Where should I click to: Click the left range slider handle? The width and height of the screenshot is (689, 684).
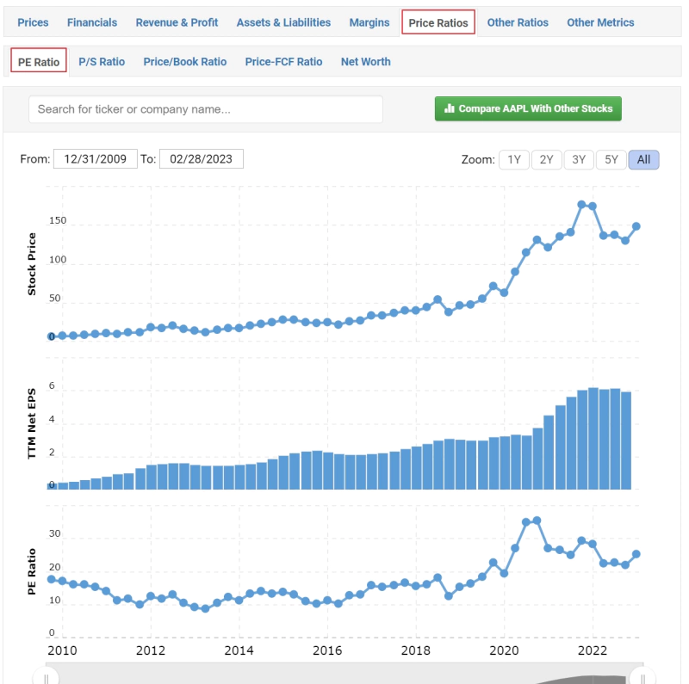[x=46, y=676]
